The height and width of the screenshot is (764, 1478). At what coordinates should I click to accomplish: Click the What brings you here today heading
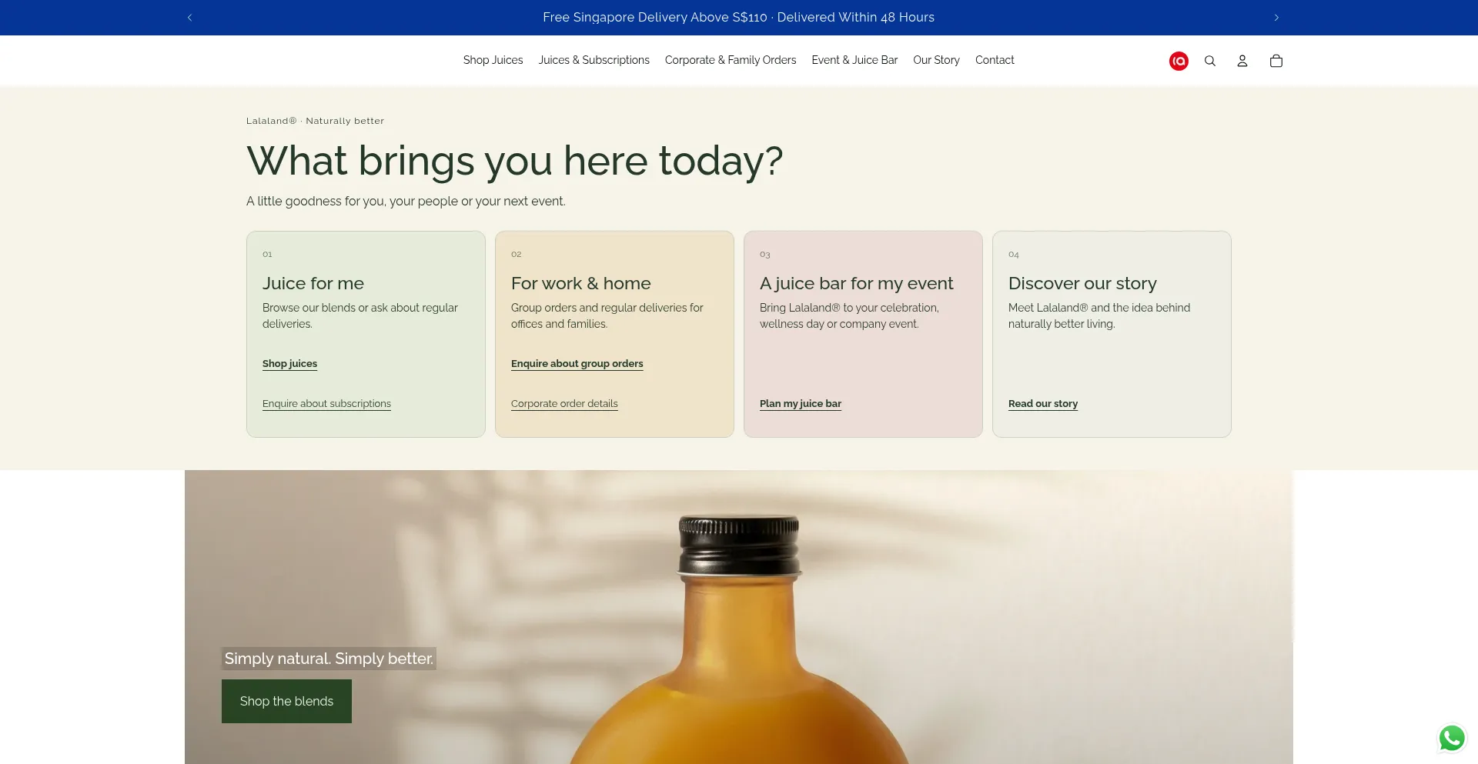point(514,161)
